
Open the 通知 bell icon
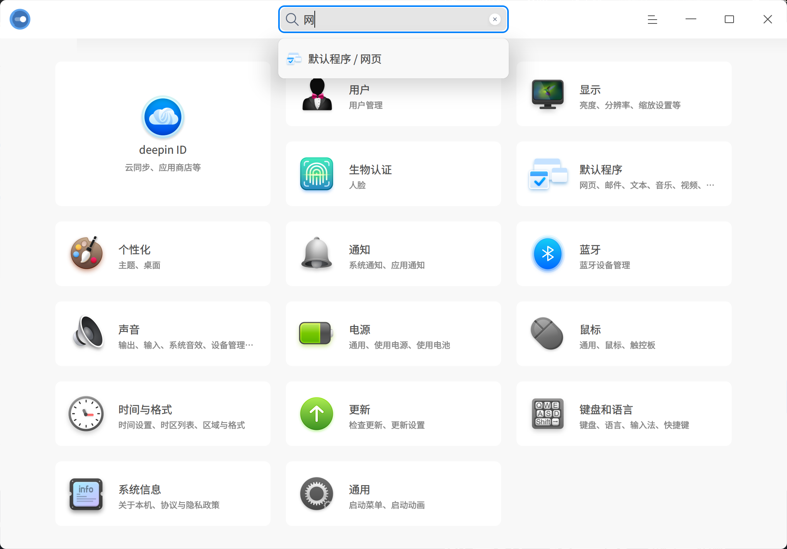coord(317,253)
